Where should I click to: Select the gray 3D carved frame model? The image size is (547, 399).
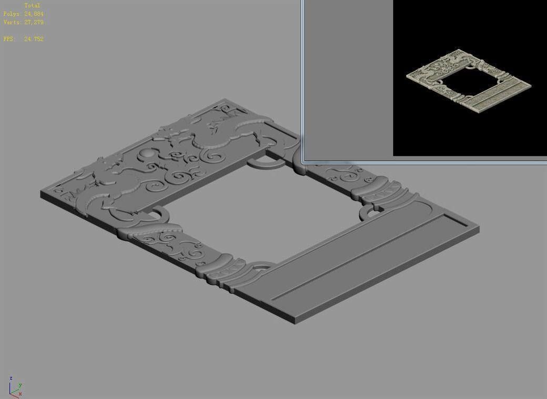[260, 212]
